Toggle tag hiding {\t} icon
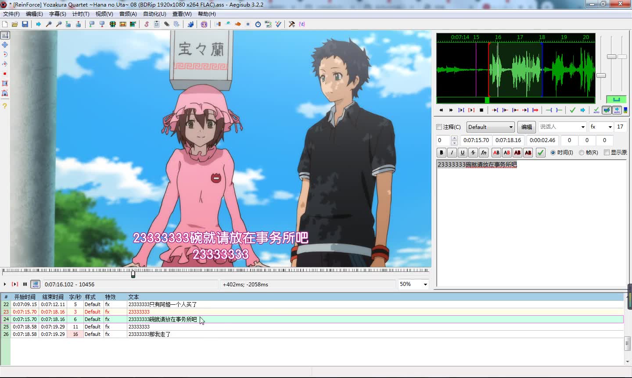Screen dimensions: 632x378 (x=302, y=24)
